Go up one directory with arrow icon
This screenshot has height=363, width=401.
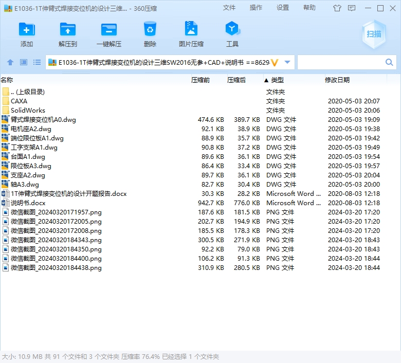tap(10, 62)
